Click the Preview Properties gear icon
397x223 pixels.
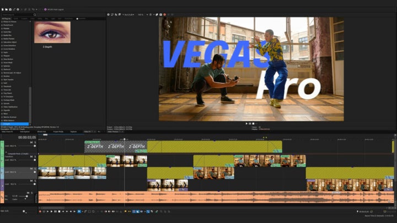(109, 14)
